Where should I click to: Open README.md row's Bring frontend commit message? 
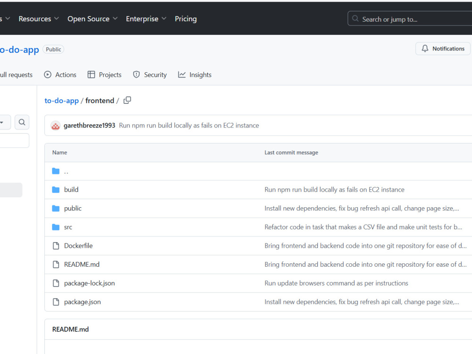point(366,264)
